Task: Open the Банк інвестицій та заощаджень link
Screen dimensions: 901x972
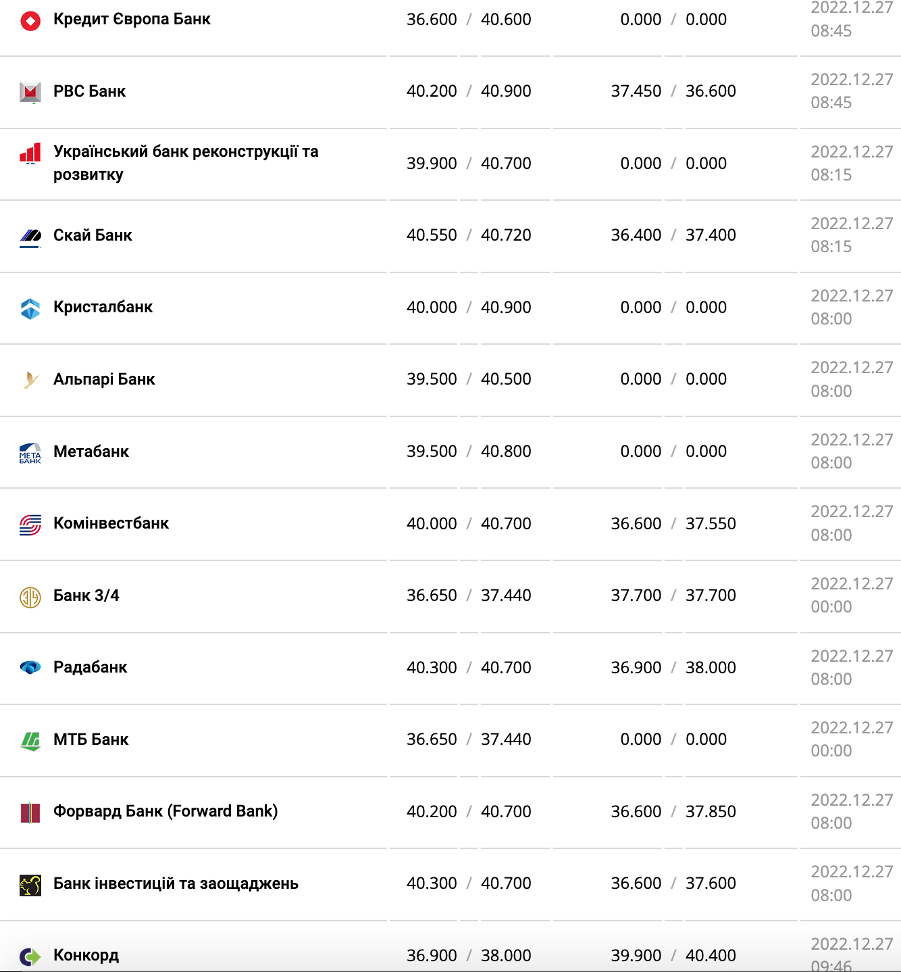Action: tap(176, 883)
